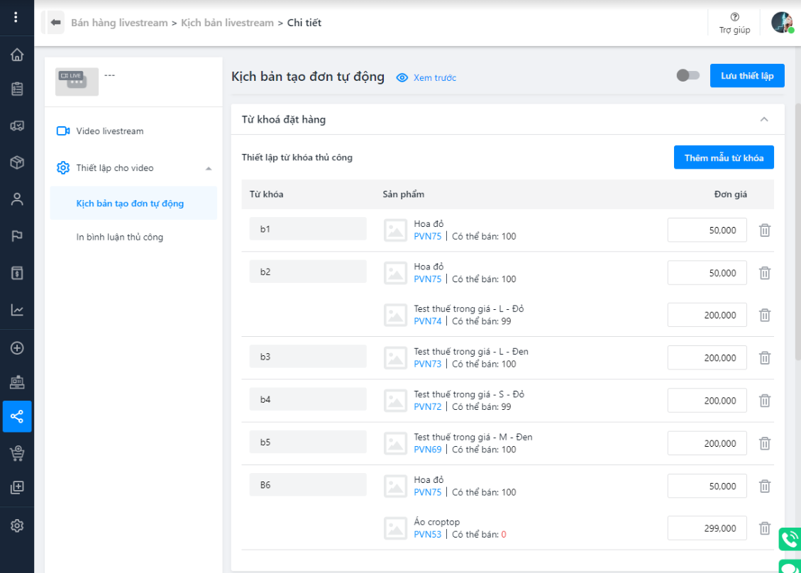
Task: Open the PVN72 product link
Action: coord(428,407)
